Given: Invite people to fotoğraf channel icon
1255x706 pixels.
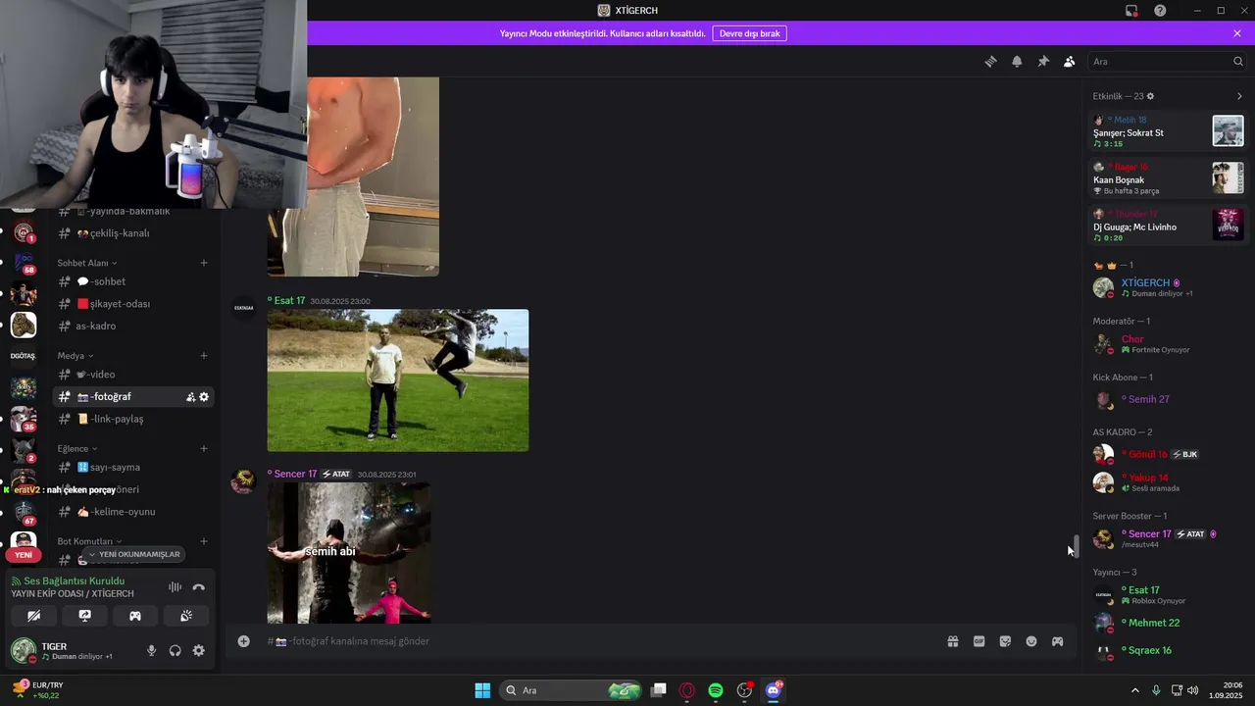Looking at the screenshot, I should (190, 397).
